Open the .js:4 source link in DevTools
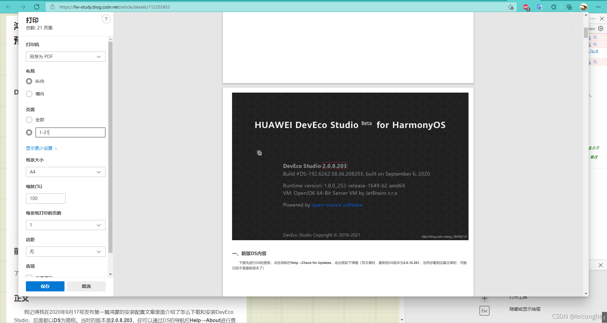The width and height of the screenshot is (607, 323). tap(593, 51)
